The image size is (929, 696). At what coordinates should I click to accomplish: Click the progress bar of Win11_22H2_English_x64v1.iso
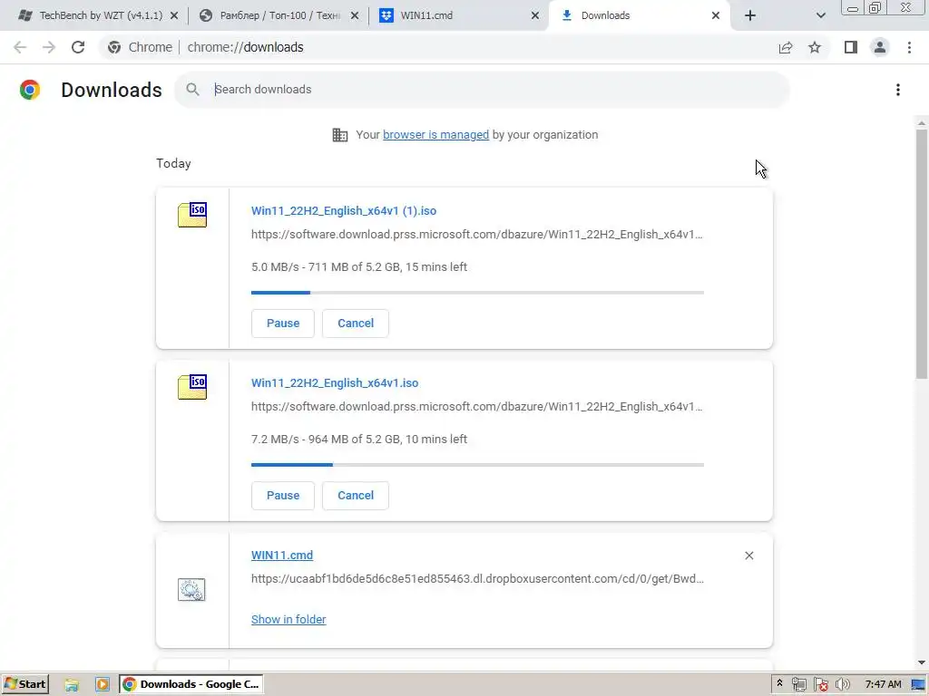click(477, 465)
